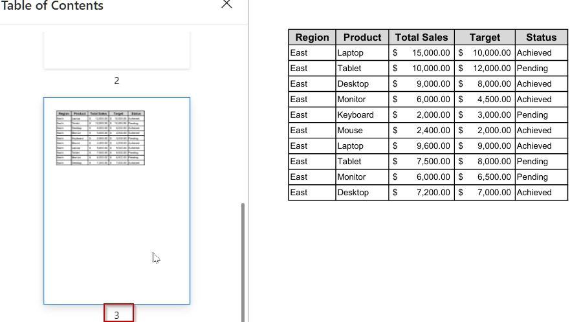Select the 2,400.00 Total Sales cell
Screen dimensions: 570x322
421,131
